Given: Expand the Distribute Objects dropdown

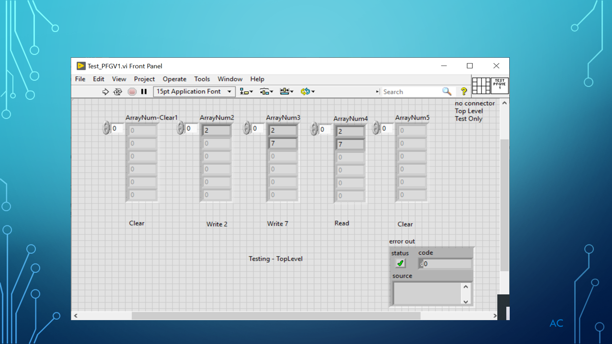Looking at the screenshot, I should click(266, 92).
